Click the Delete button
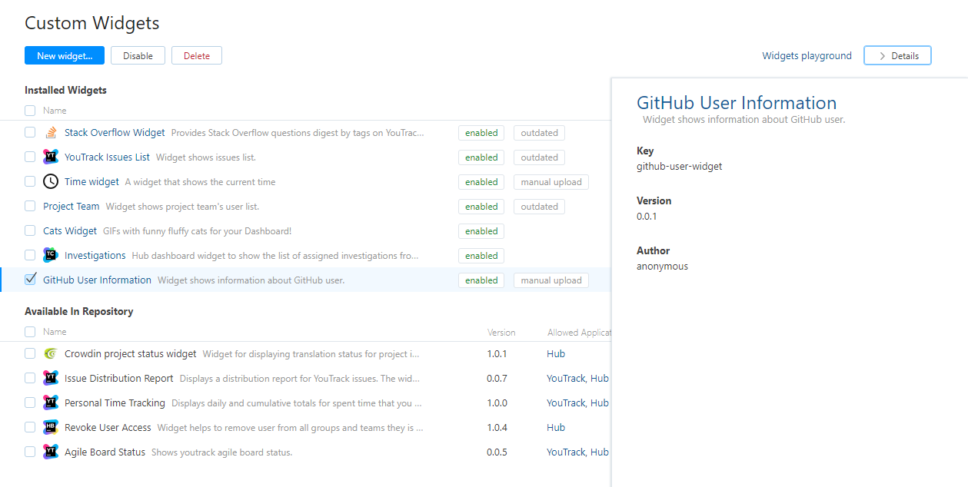This screenshot has height=487, width=968. [197, 55]
